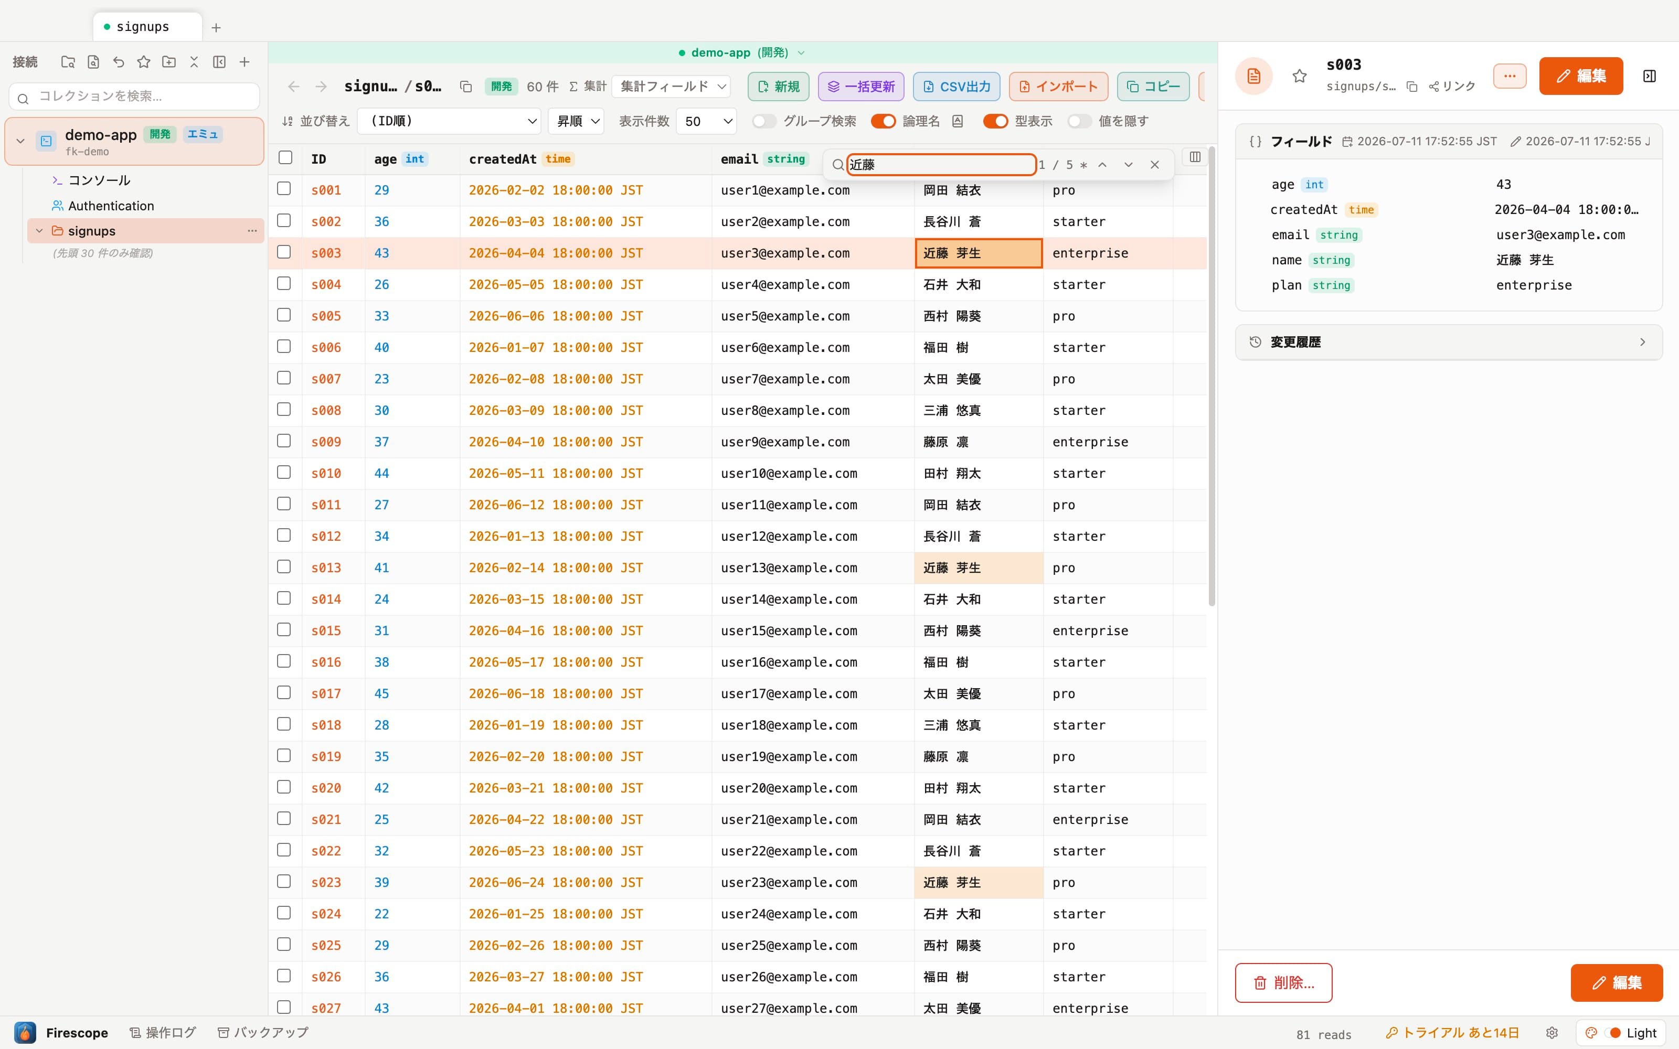Open the demo-app (開発) environment dropdown
This screenshot has width=1679, height=1049.
(x=742, y=53)
